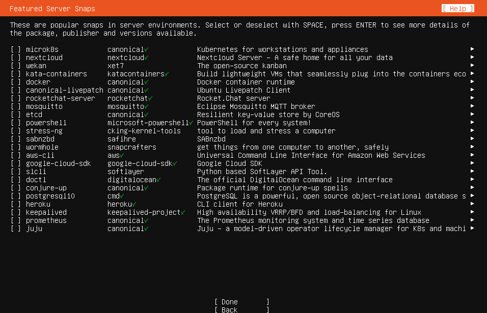Tick the aws-cli checkbox
The height and width of the screenshot is (313, 487).
[16, 155]
